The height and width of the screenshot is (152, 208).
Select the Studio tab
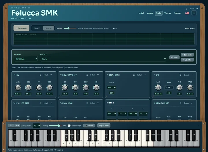(x=159, y=13)
